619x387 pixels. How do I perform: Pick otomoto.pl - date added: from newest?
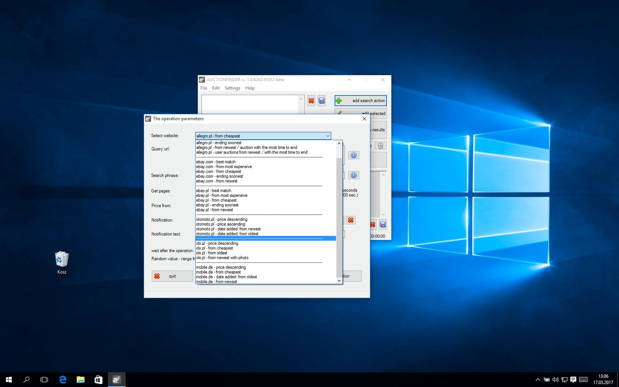pyautogui.click(x=266, y=229)
